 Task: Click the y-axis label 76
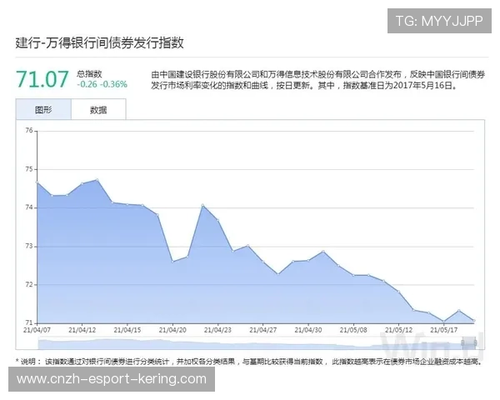click(29, 131)
